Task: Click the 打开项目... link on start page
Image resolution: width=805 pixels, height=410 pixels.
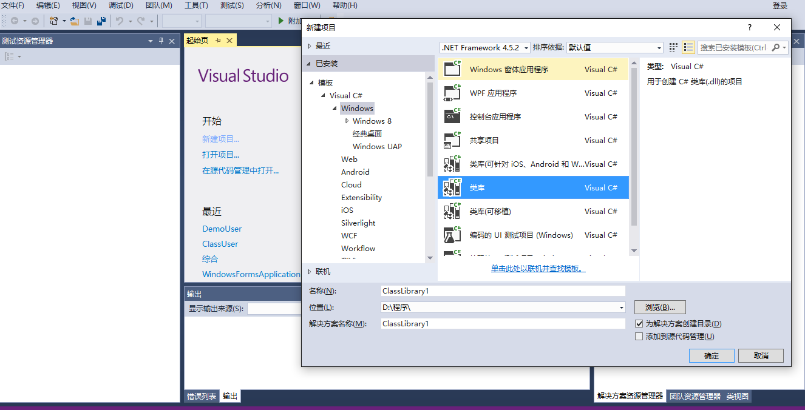Action: [221, 155]
